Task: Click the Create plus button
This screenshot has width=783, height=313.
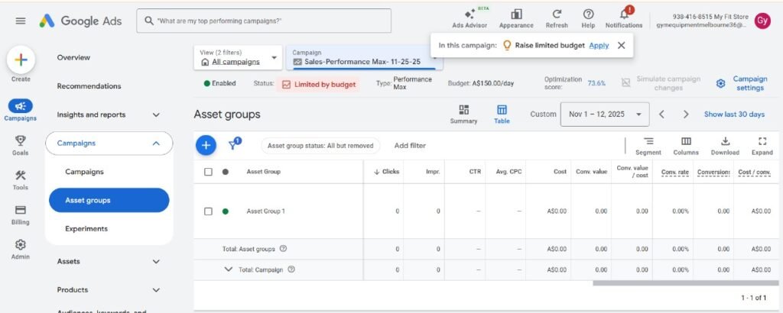Action: pos(21,60)
